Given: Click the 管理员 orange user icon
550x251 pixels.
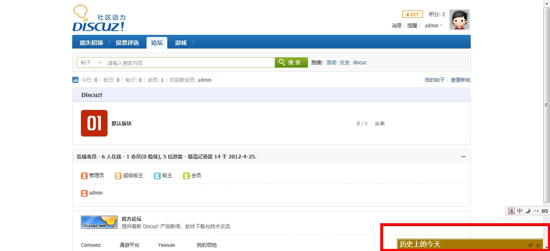Looking at the screenshot, I should [x=84, y=176].
